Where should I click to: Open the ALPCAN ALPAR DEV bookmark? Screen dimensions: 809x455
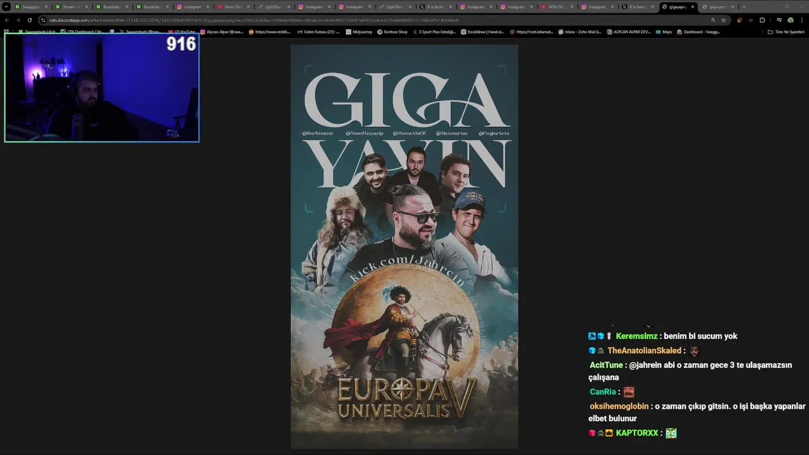(x=628, y=32)
